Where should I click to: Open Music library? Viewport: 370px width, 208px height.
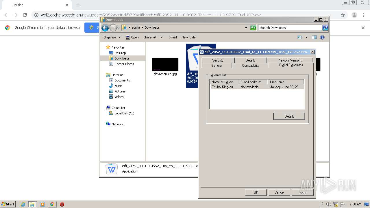118,86
